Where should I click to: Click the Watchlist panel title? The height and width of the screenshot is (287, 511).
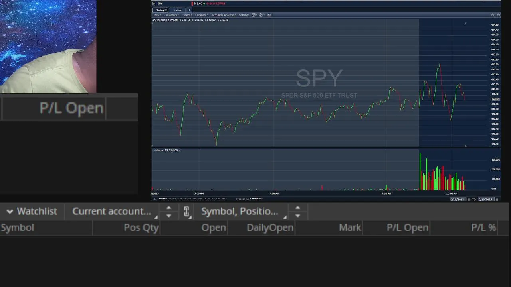(37, 212)
